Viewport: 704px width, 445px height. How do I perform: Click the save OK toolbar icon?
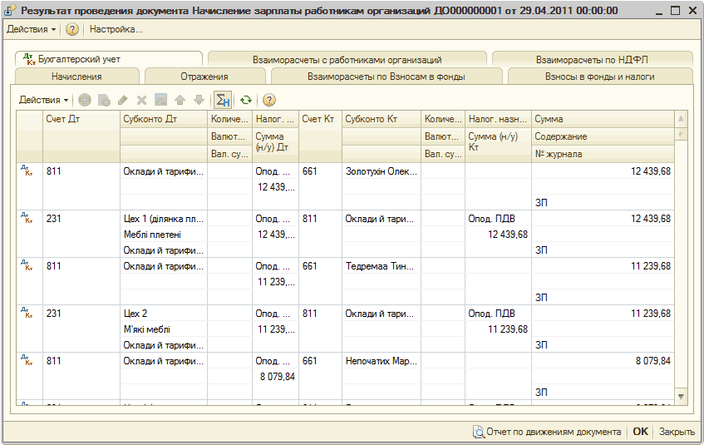click(x=160, y=100)
